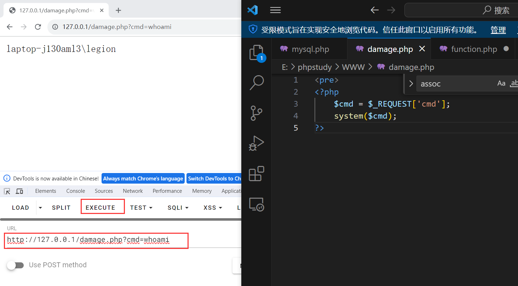Open the Remote Explorer sidebar icon
This screenshot has height=286, width=518.
point(257,204)
